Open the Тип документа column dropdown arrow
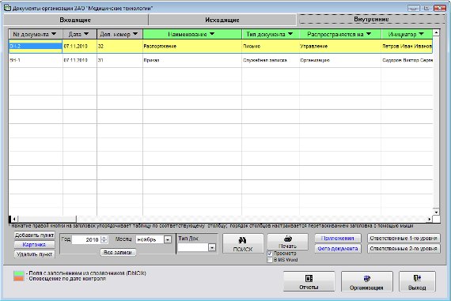Viewport: 451px width, 301px height. 290,34
